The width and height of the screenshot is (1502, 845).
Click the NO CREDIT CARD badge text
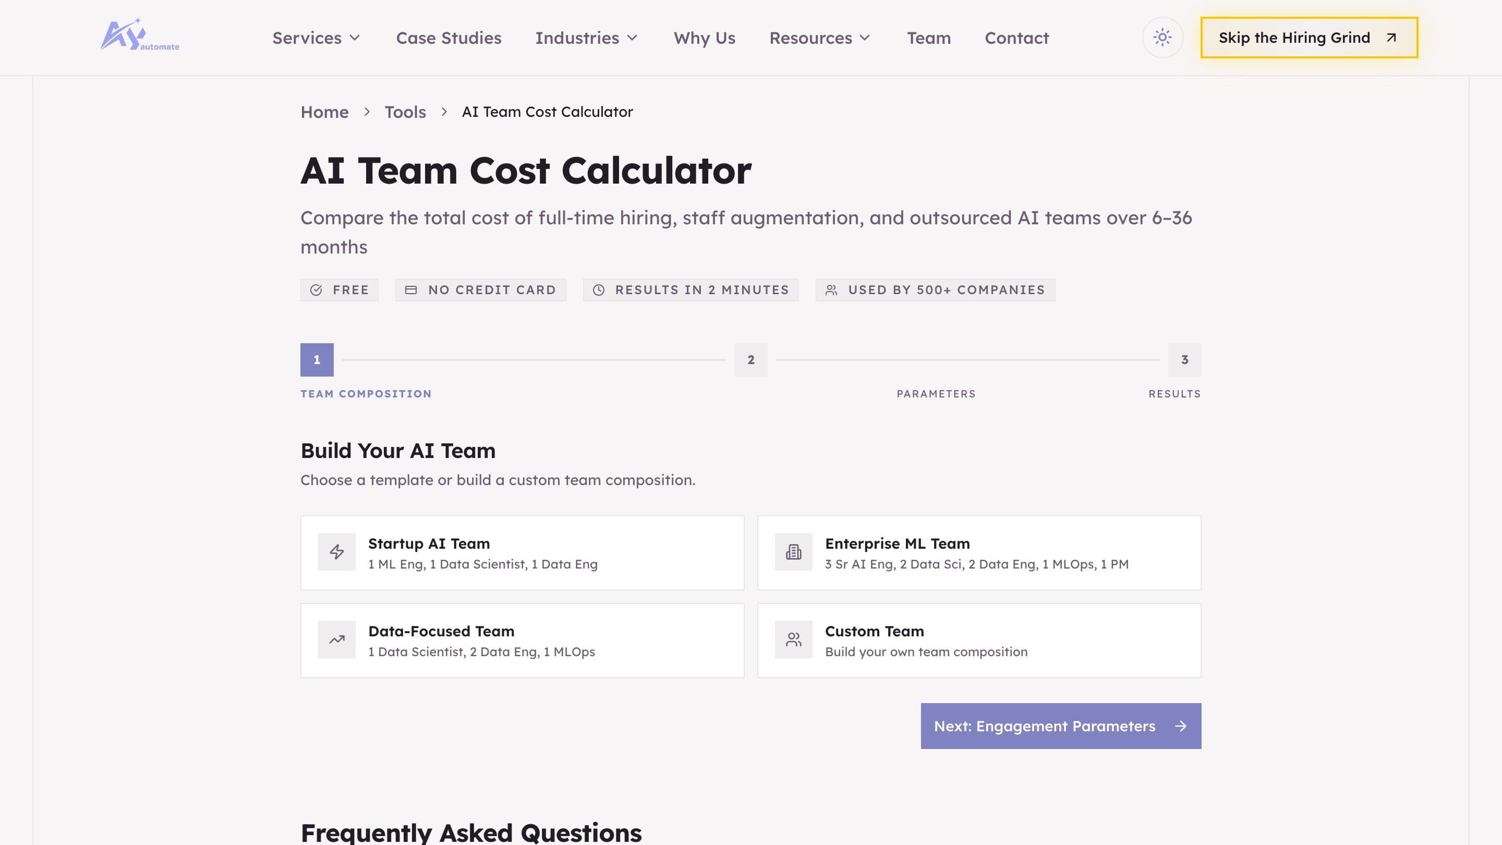coord(492,290)
